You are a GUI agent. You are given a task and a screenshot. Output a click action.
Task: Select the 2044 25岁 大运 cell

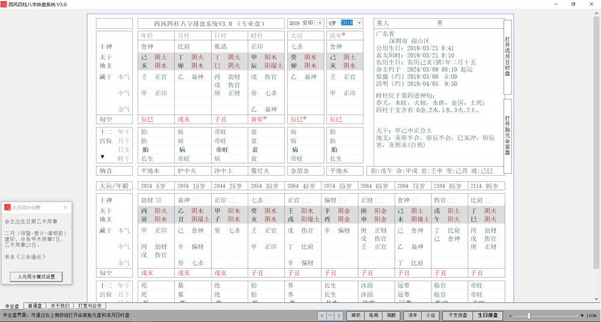point(229,186)
